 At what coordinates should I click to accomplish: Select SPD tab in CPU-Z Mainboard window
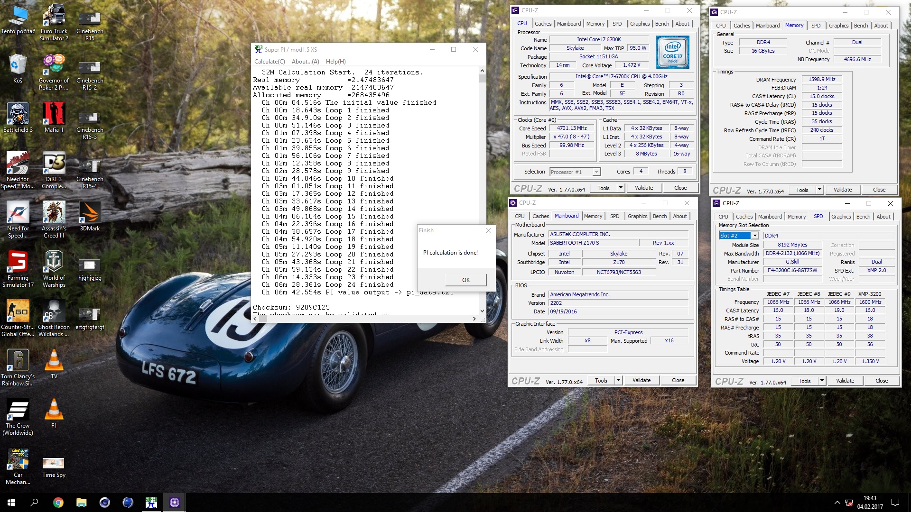(x=614, y=216)
